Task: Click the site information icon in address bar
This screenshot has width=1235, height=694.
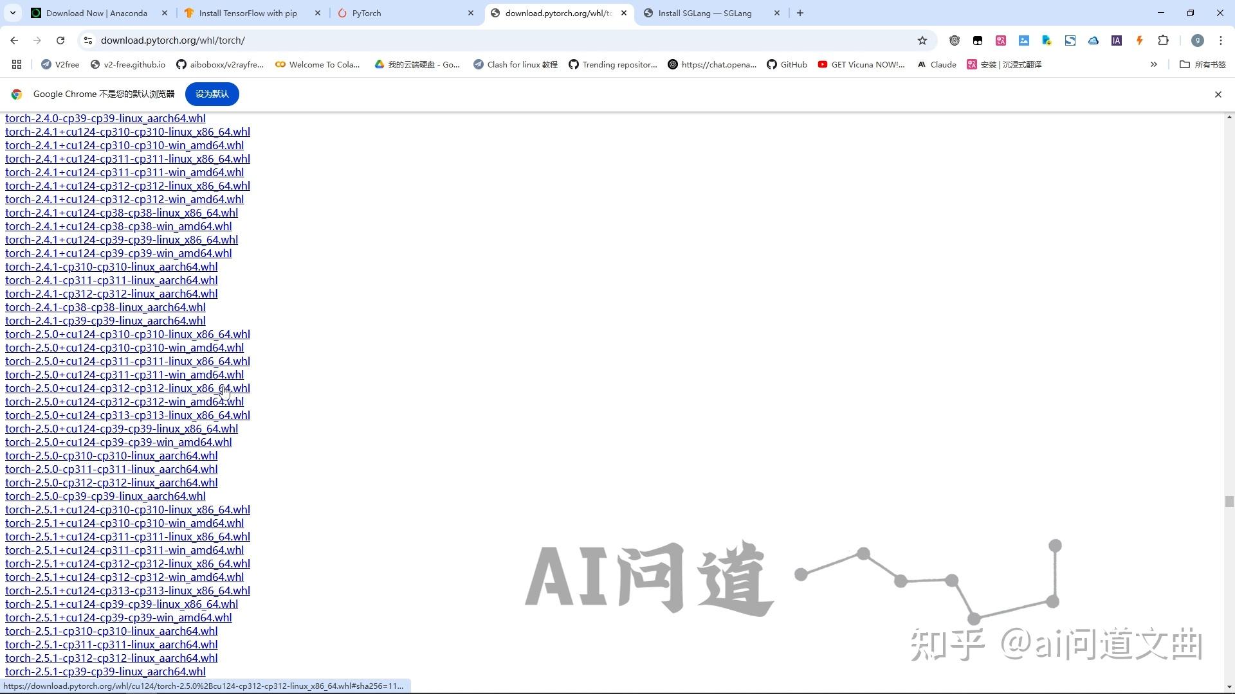Action: (x=88, y=40)
